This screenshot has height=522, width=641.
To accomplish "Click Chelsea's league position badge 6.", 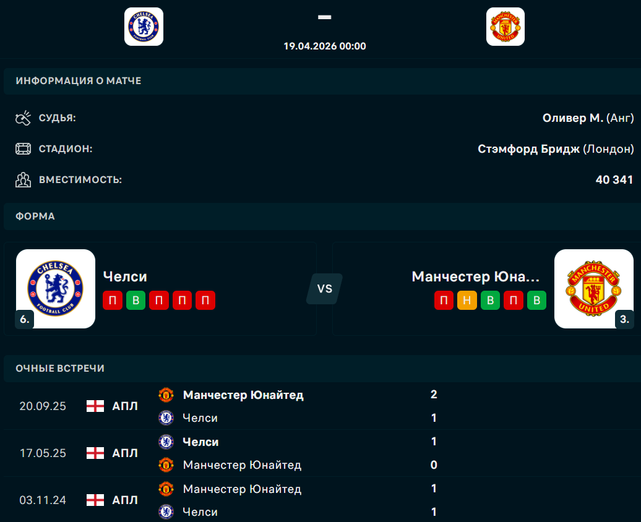I will (24, 319).
